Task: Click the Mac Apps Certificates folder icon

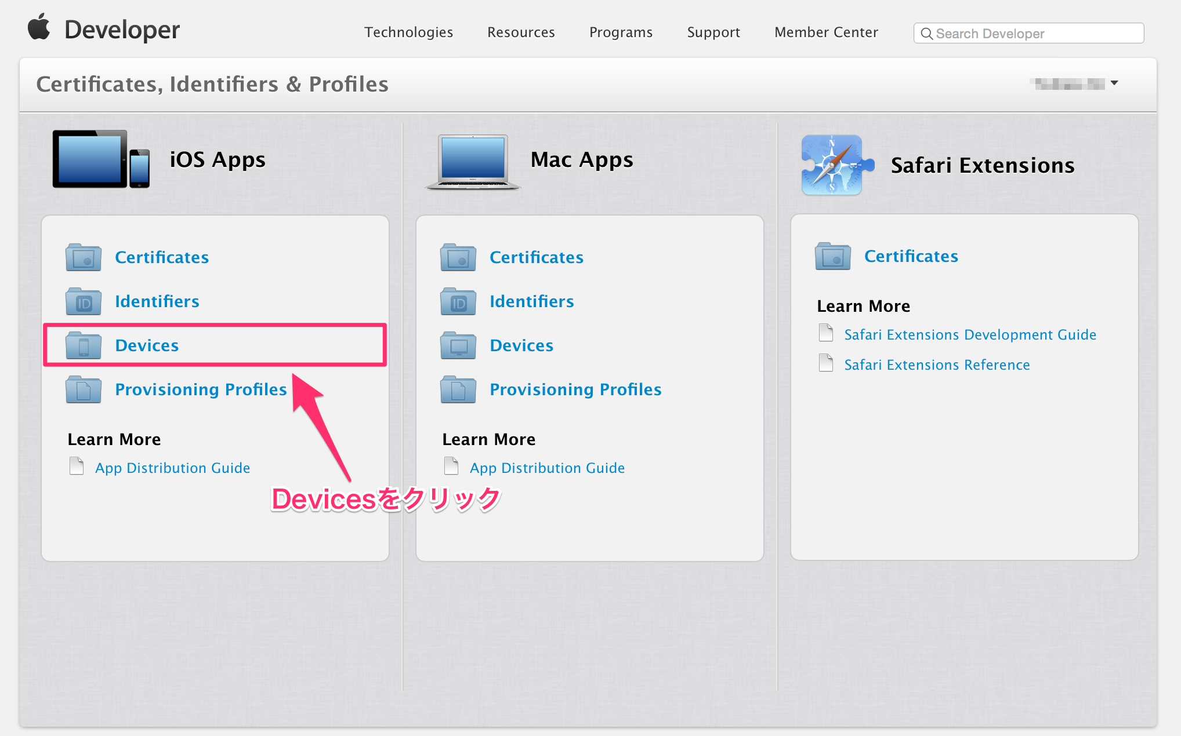Action: [x=458, y=257]
